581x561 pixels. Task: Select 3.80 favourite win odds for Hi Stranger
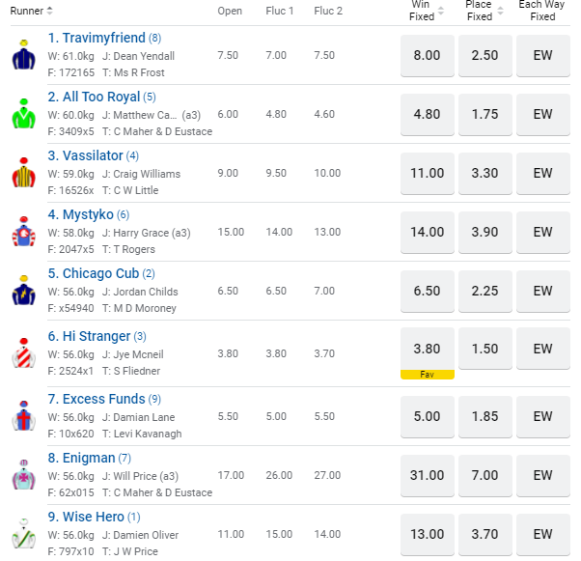coord(427,350)
